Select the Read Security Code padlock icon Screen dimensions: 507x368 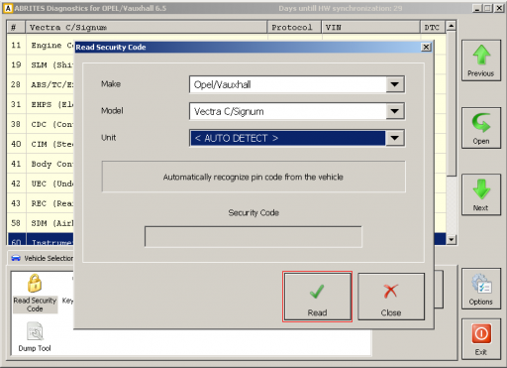(x=35, y=293)
